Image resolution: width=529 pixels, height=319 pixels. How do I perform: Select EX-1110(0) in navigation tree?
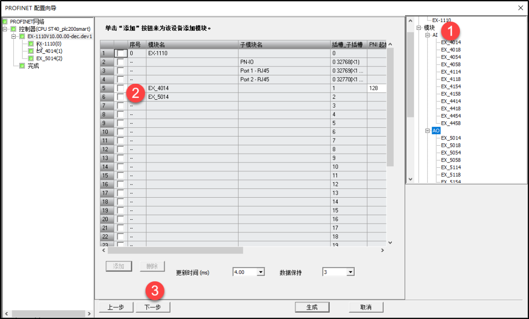coord(49,44)
